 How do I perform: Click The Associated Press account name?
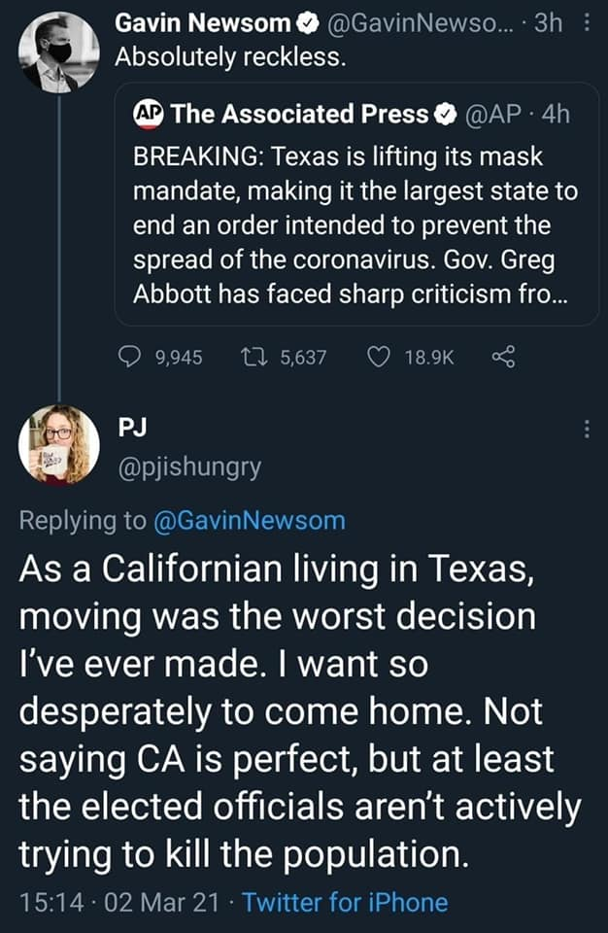coord(299,115)
